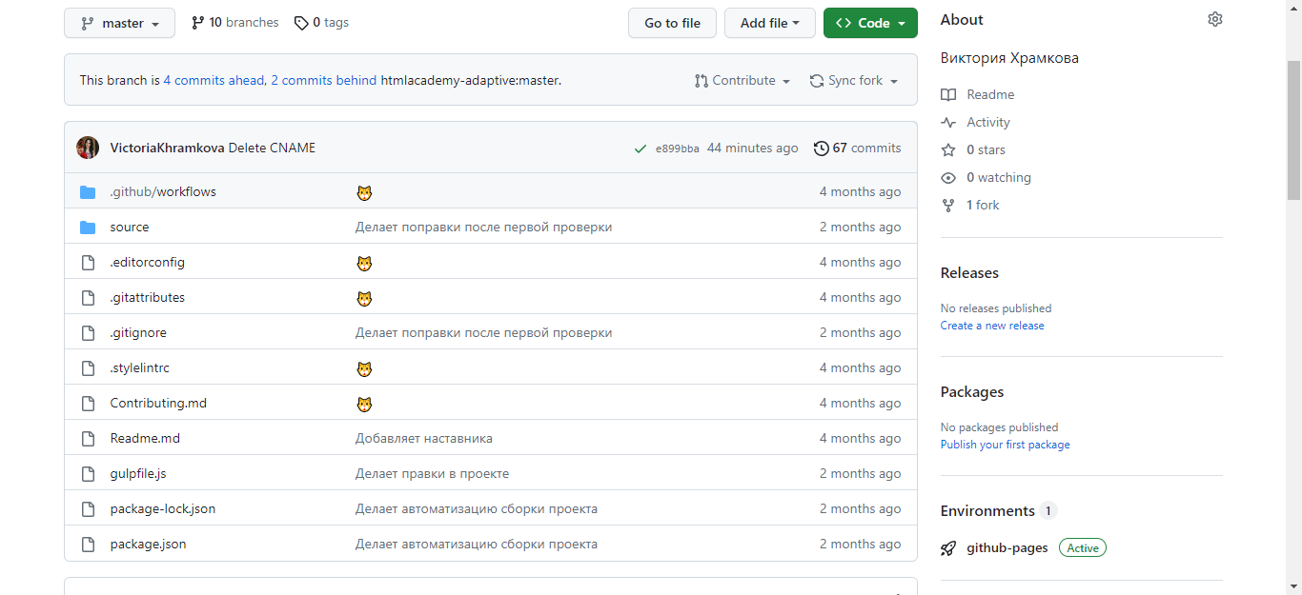The image size is (1302, 595).
Task: Click the rocket icon next to github-pages
Action: coord(948,548)
